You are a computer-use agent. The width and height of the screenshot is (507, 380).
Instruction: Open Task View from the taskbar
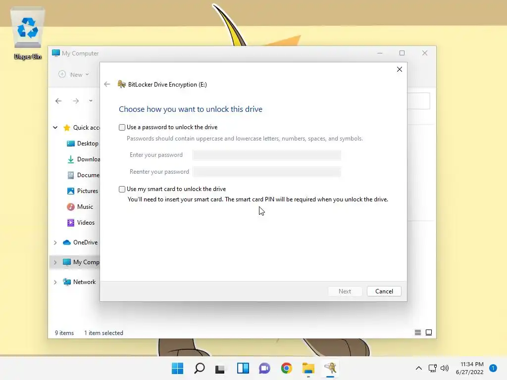pyautogui.click(x=220, y=368)
